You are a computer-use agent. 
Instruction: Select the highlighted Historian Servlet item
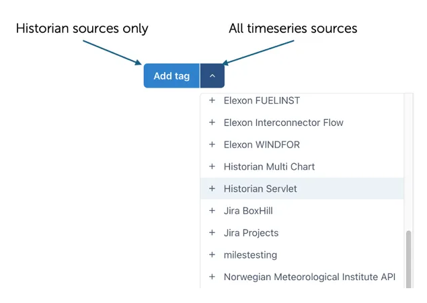(260, 189)
